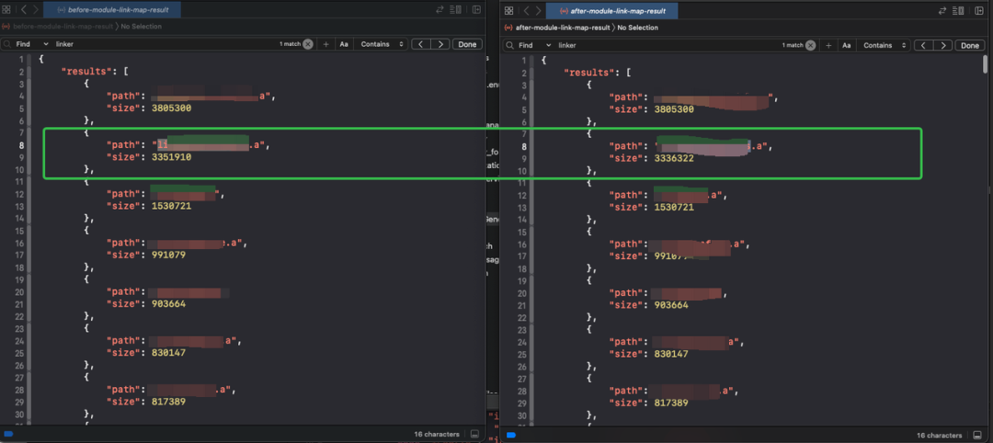Add editor pane in before window

pos(476,10)
